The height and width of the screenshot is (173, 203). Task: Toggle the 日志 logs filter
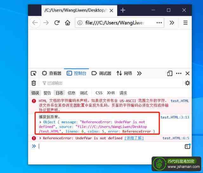point(59,93)
